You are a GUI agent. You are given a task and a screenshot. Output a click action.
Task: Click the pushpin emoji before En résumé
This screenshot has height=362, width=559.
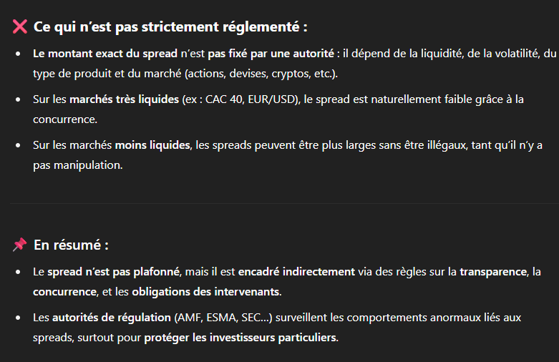pos(19,245)
